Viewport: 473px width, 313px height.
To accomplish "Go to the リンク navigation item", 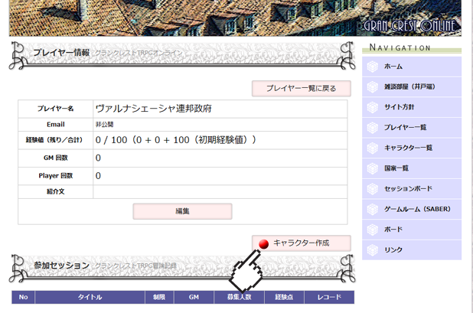I will pyautogui.click(x=393, y=250).
